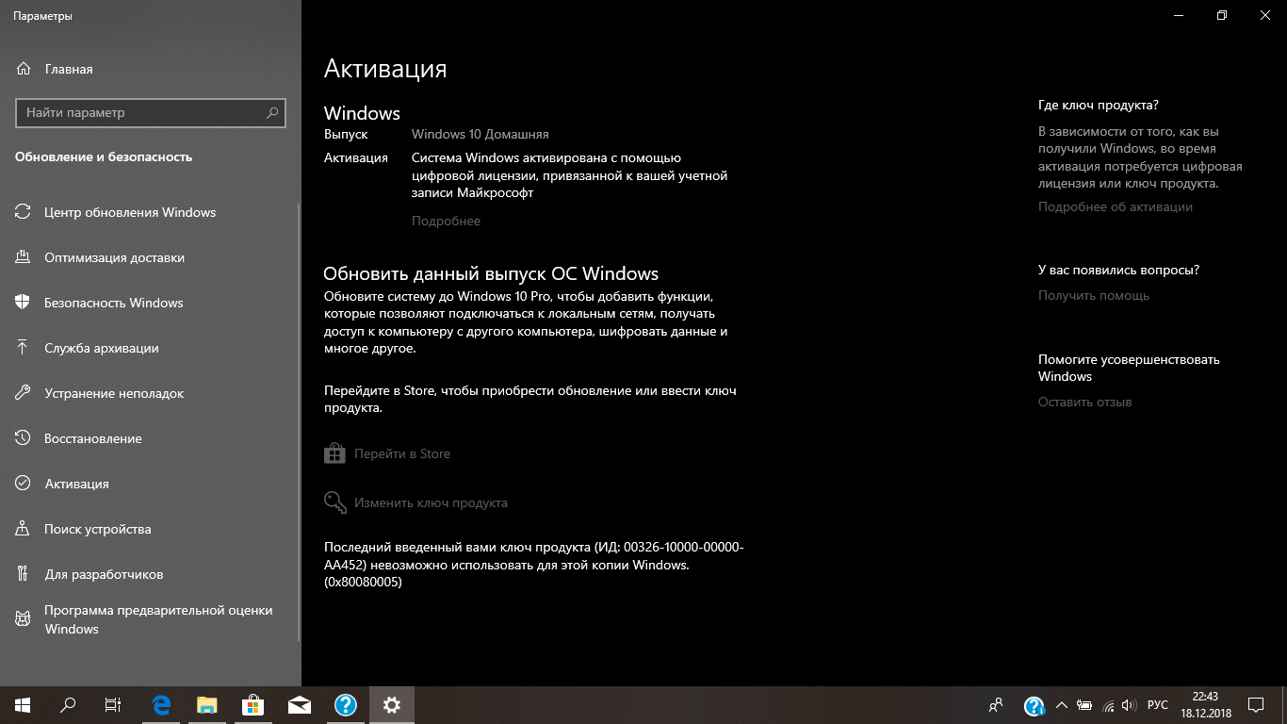Open taskbar search magnifier
This screenshot has height=724, width=1287.
pos(68,704)
